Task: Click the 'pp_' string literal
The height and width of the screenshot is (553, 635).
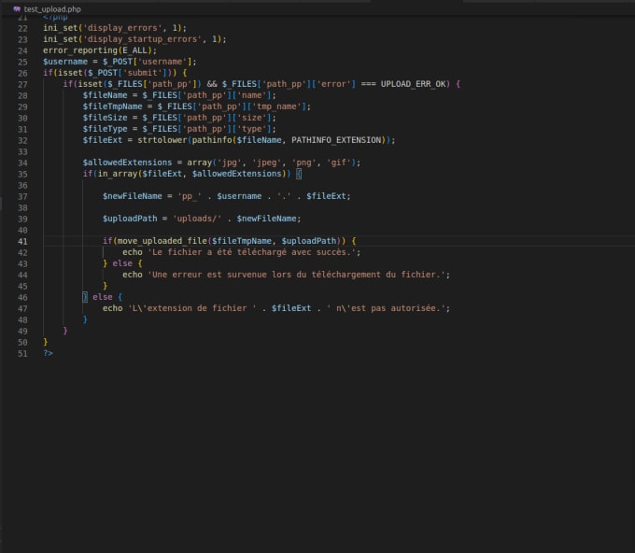Action: coord(190,196)
